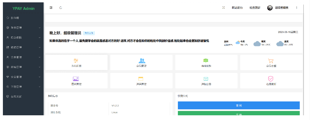Click the 努力工作 tag badge

pyautogui.click(x=89, y=33)
